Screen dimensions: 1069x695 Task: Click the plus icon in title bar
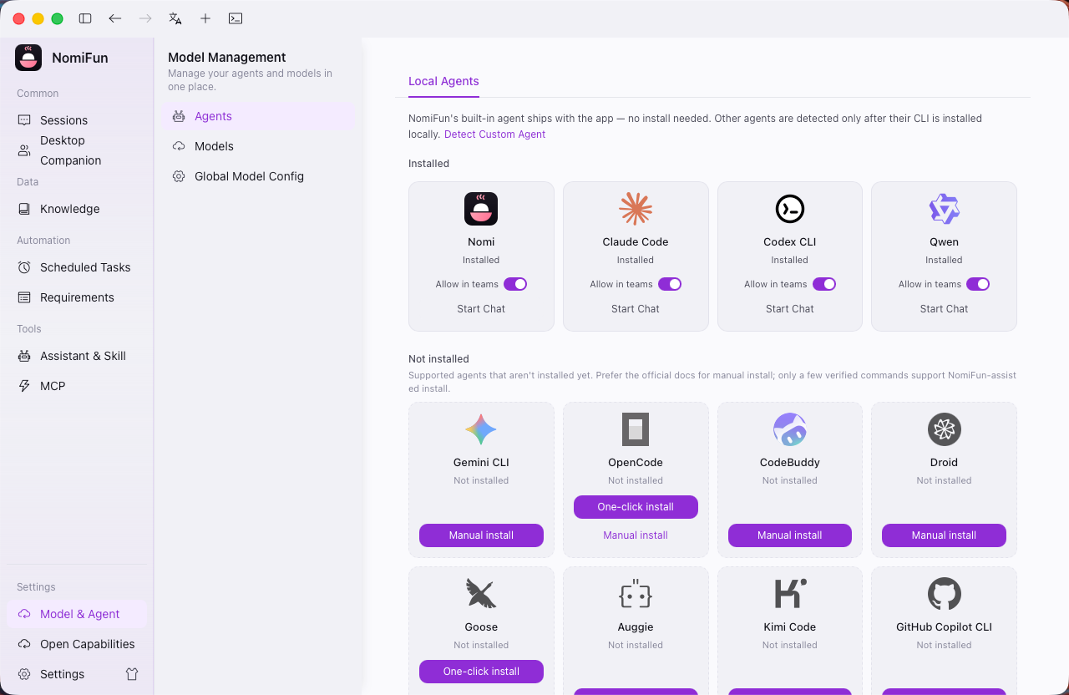(205, 18)
